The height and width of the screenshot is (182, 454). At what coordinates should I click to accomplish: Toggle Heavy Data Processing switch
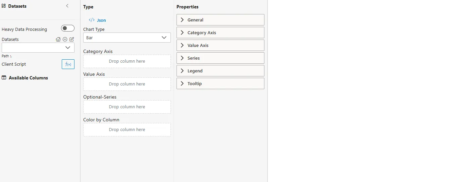pos(68,28)
